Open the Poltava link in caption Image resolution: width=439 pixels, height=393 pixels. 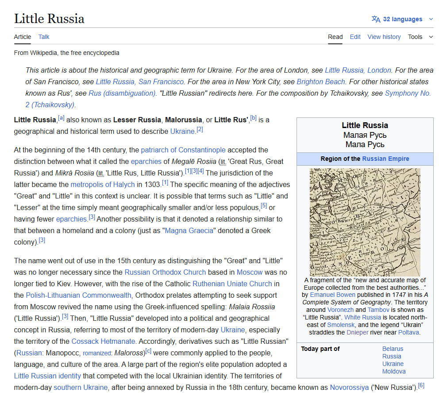click(408, 332)
